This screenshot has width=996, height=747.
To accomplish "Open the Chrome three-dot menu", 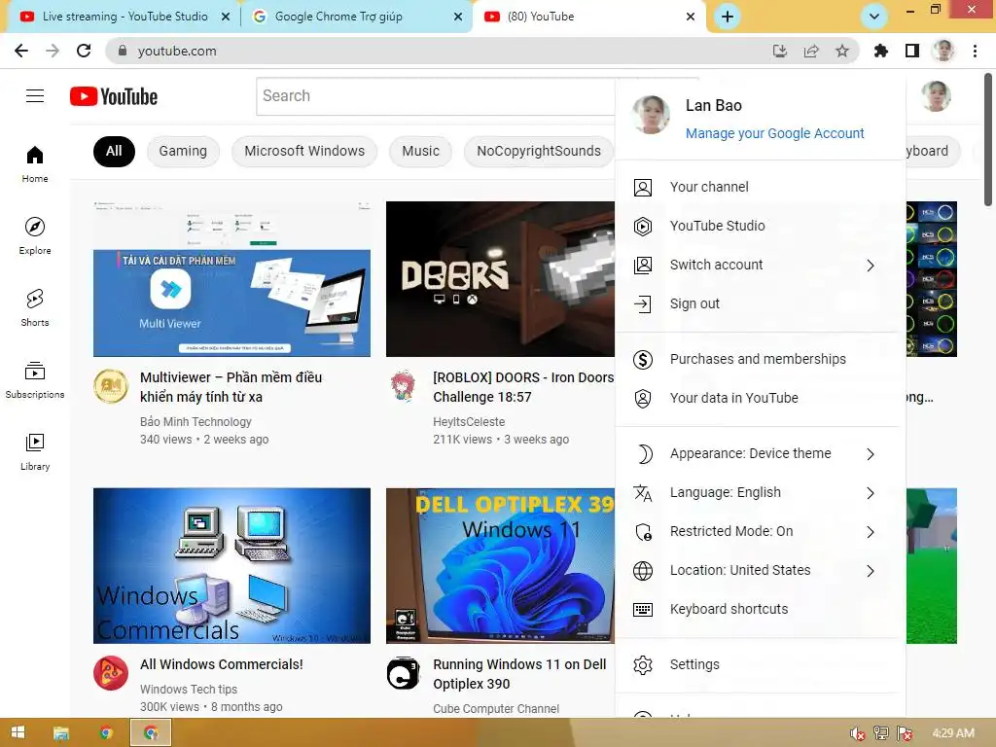I will pos(975,51).
